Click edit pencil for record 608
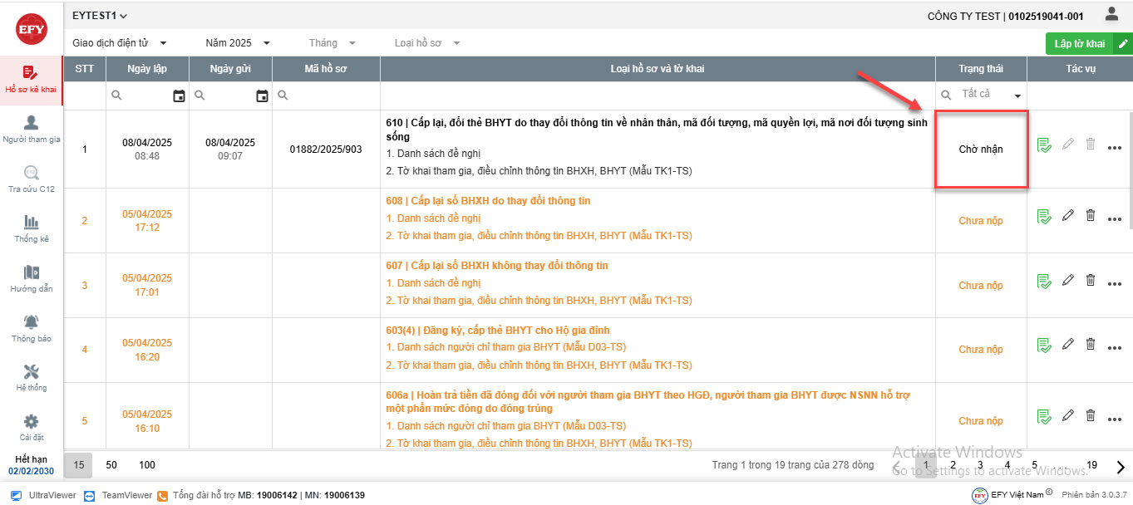 click(x=1068, y=216)
